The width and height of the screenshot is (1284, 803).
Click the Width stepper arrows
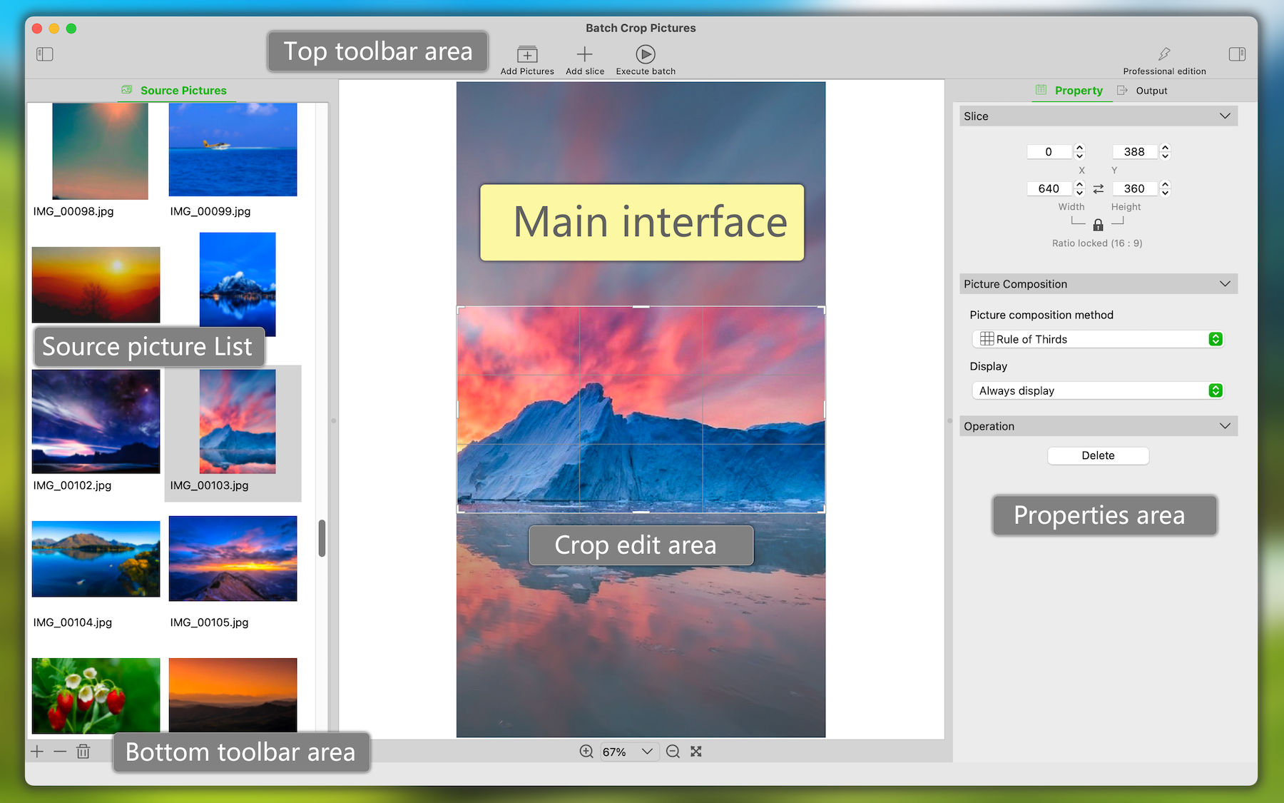1080,189
